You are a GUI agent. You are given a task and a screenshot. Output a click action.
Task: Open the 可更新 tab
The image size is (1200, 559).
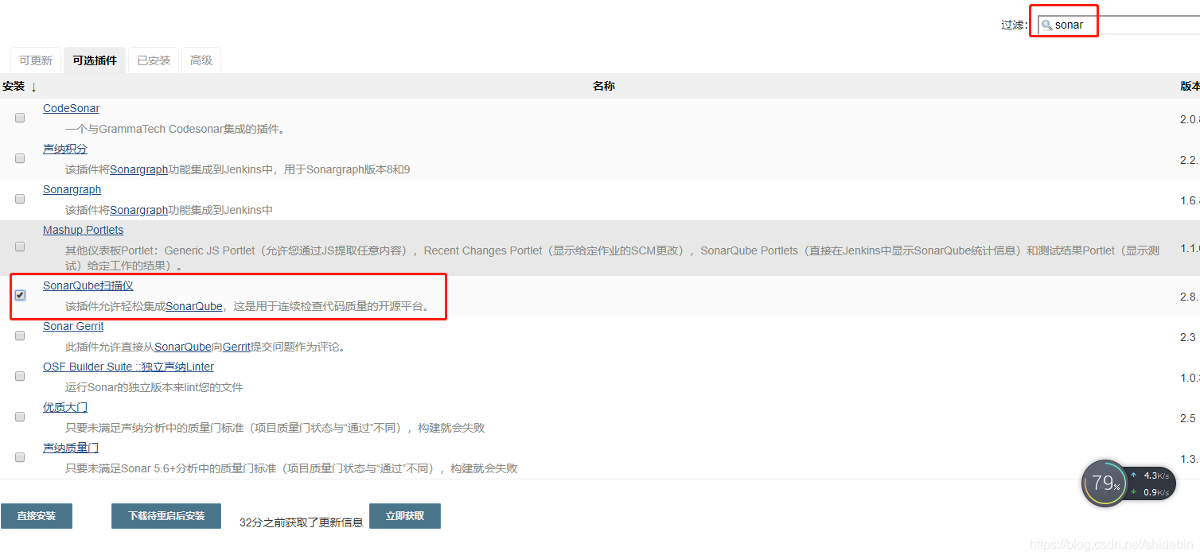(36, 60)
